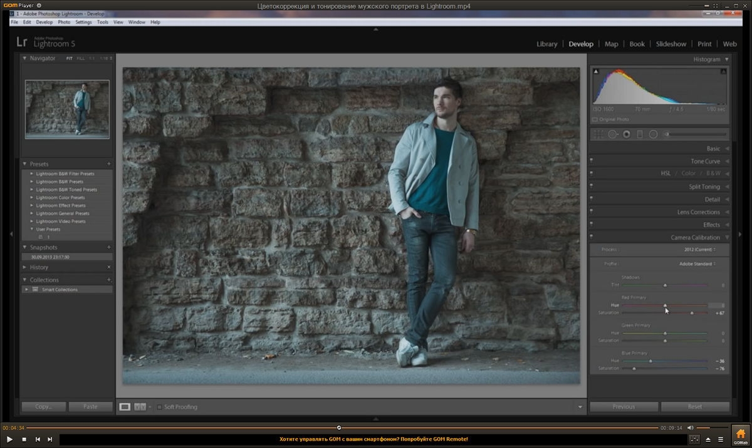Add a new snapshot with plus icon
Viewport: 752px width, 448px height.
click(109, 247)
